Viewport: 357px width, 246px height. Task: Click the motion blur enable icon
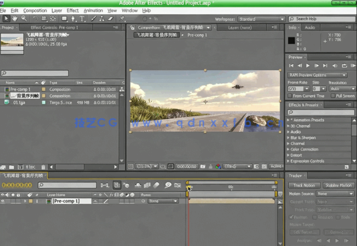(x=156, y=185)
